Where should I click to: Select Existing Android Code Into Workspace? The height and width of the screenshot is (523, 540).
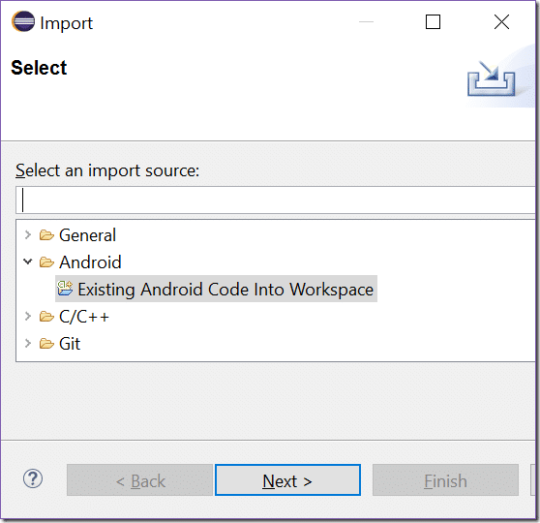pyautogui.click(x=216, y=289)
